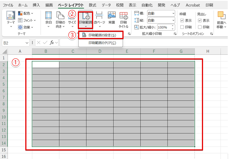Open the 縦 height 自動 dropdown

pos(161,20)
